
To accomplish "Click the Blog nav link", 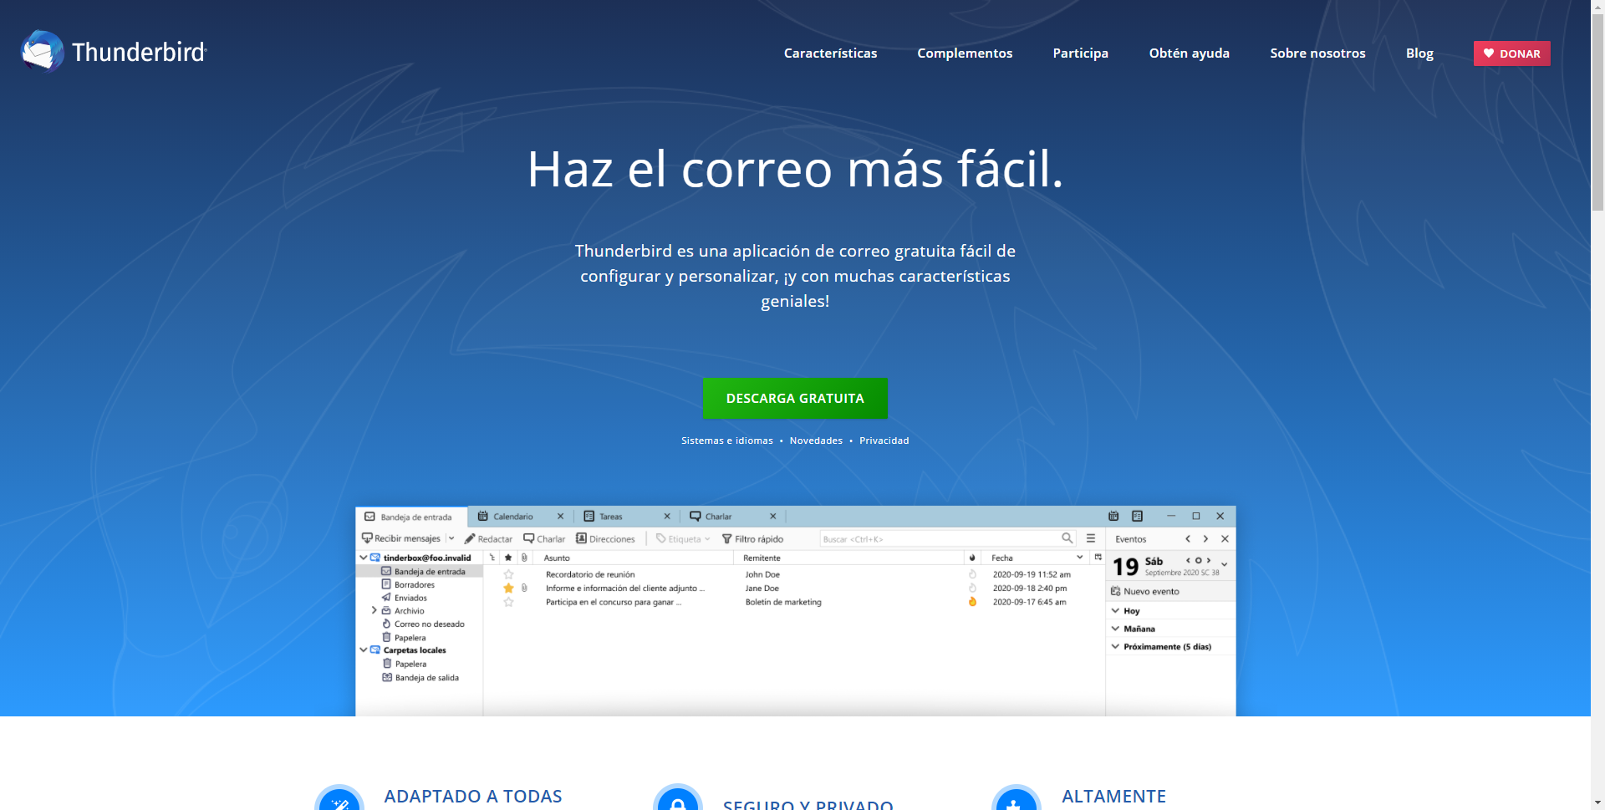I will coord(1419,53).
